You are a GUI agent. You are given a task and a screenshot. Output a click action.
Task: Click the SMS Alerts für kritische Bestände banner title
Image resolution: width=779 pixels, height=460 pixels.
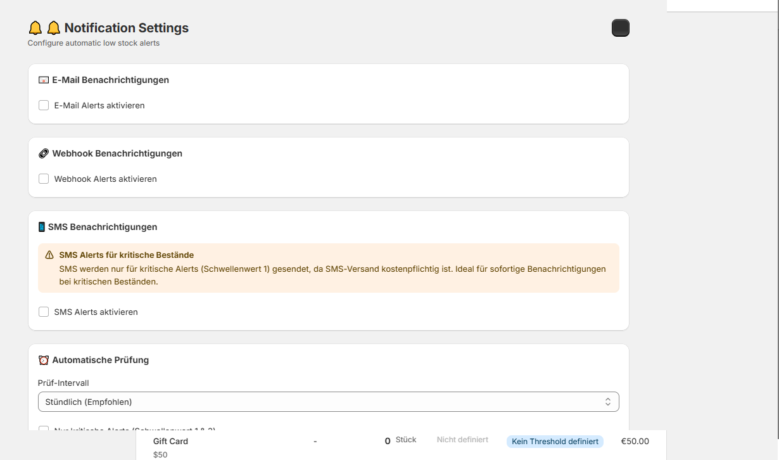(x=126, y=255)
